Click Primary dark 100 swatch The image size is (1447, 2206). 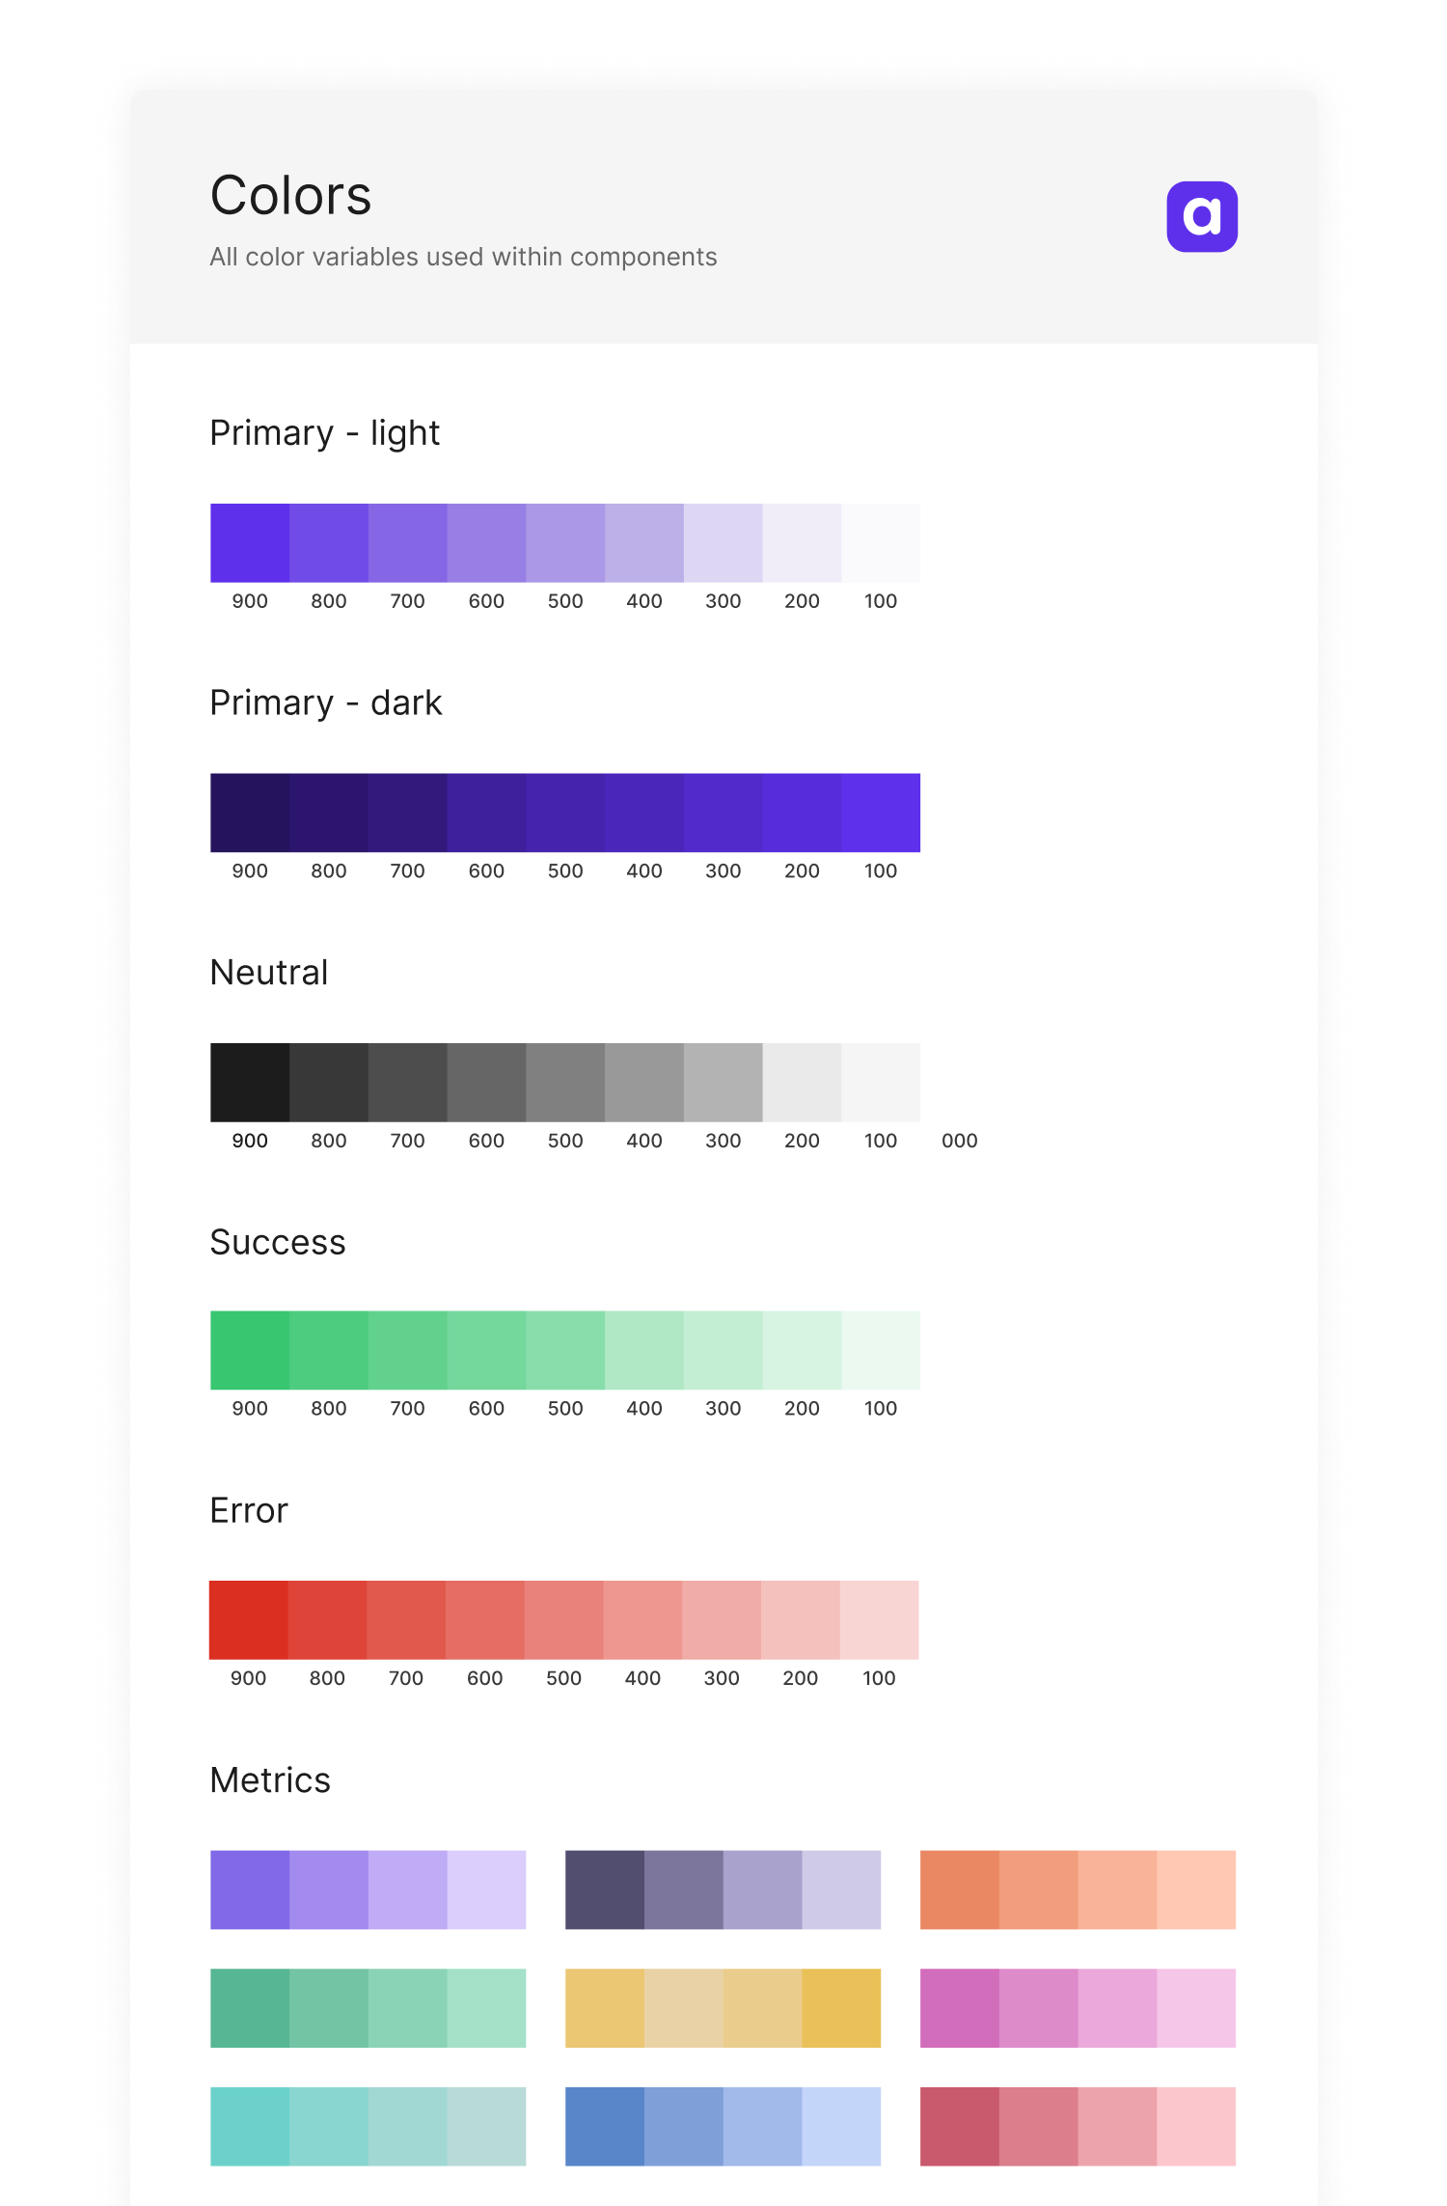click(x=880, y=812)
